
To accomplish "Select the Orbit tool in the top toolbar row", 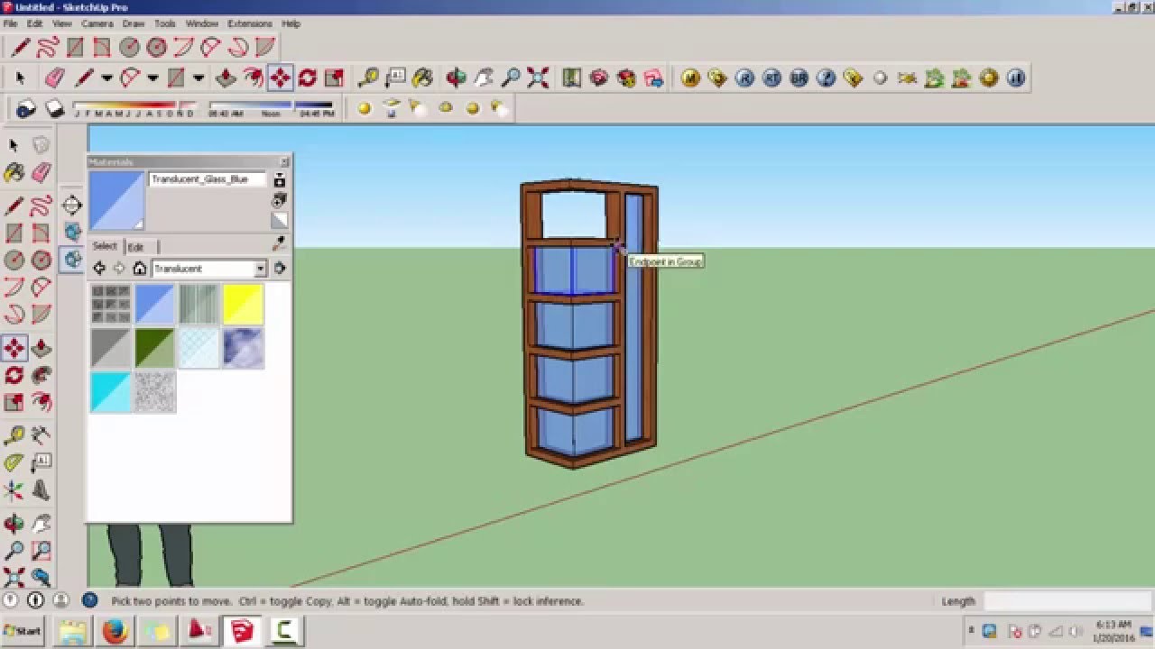I will 456,78.
